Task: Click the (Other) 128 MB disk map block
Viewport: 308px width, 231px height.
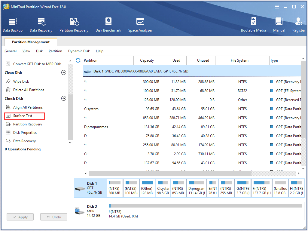Action: [147, 188]
